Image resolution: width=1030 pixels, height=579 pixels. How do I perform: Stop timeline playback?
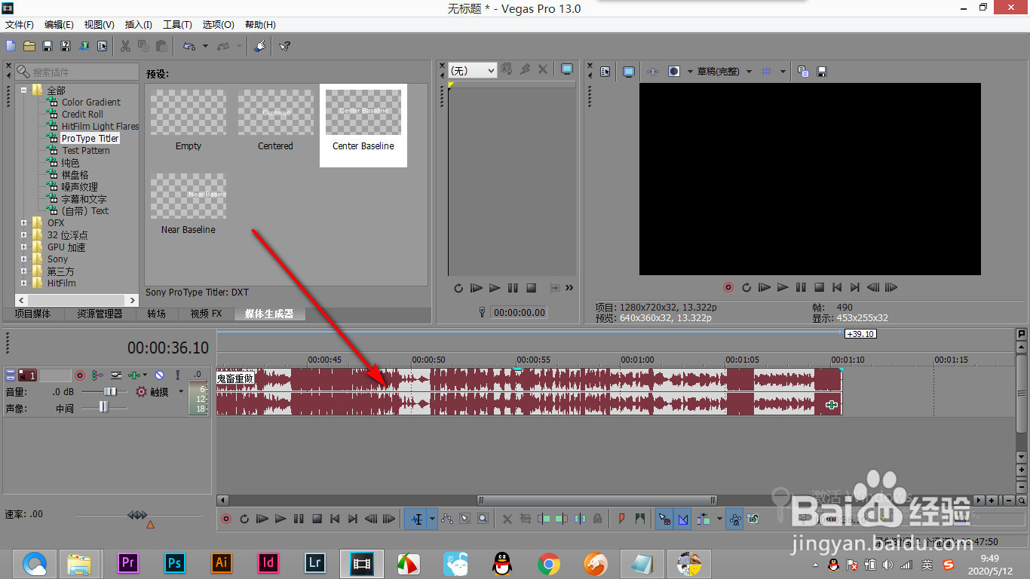coord(317,519)
